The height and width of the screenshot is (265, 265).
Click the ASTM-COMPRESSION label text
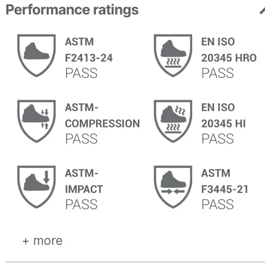102,116
